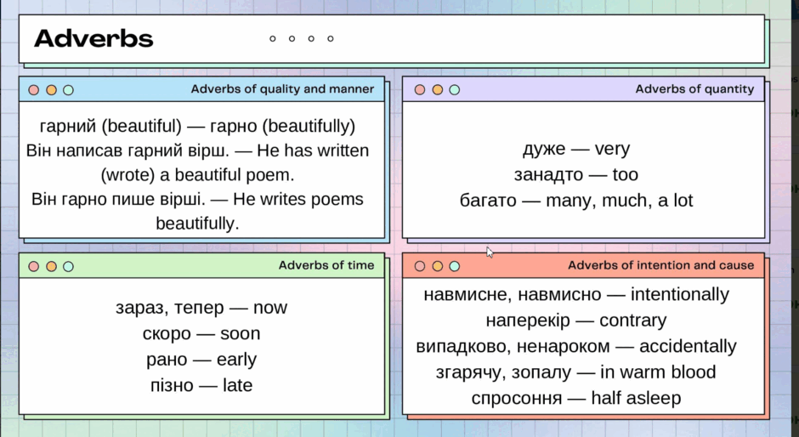The width and height of the screenshot is (799, 437).
Task: Click the "Adverbs" slide title
Action: tap(93, 39)
